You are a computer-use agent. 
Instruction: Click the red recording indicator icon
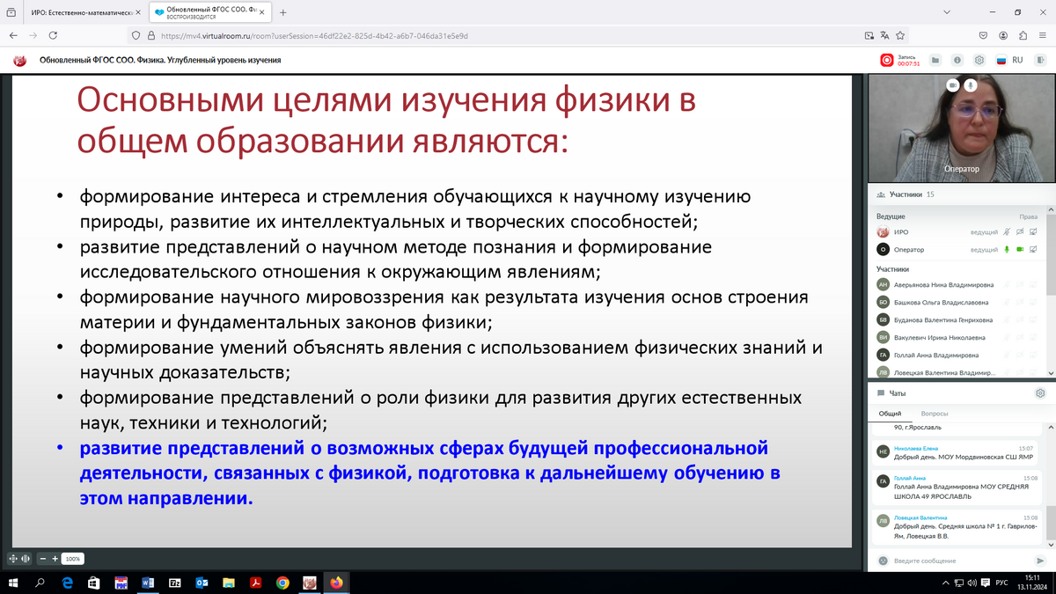[887, 60]
